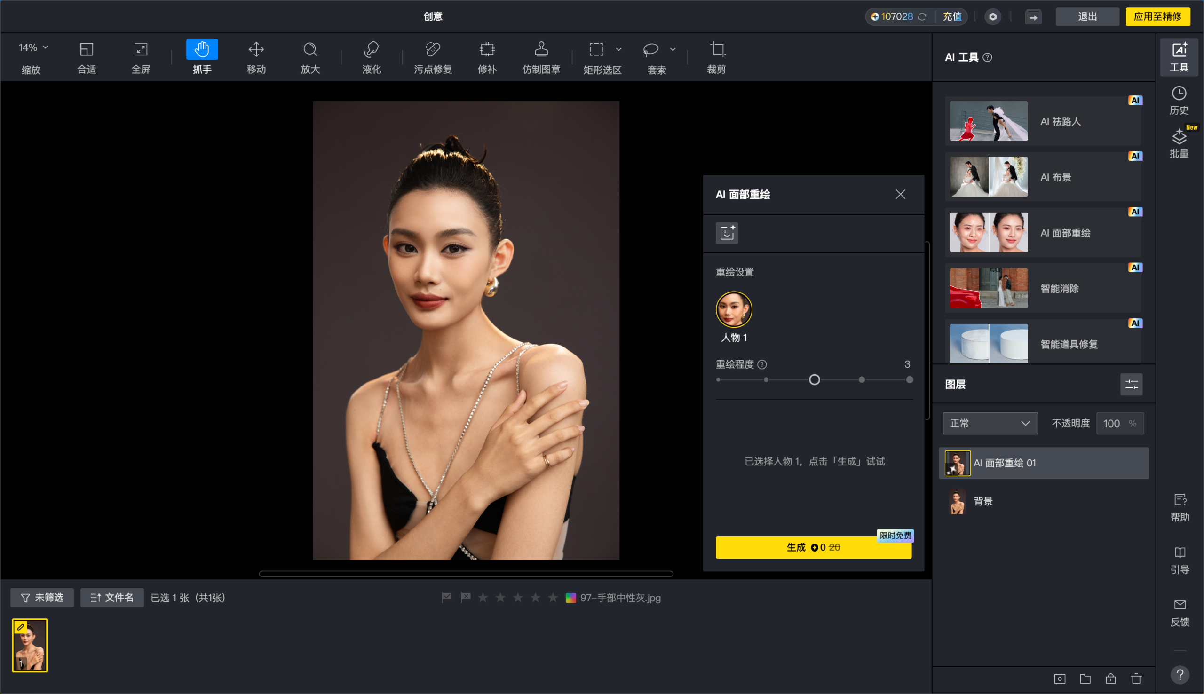
Task: Select 人物 1 face avatar in 重绘设置
Action: [x=734, y=309]
